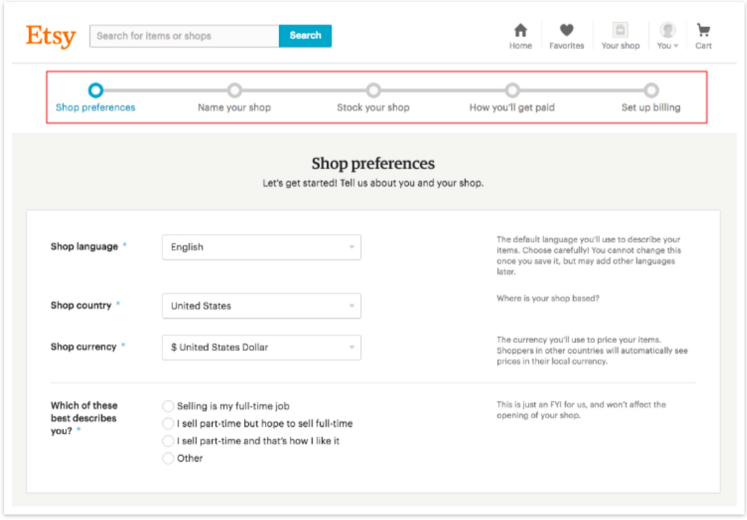Open the Shop currency dropdown

[x=261, y=347]
